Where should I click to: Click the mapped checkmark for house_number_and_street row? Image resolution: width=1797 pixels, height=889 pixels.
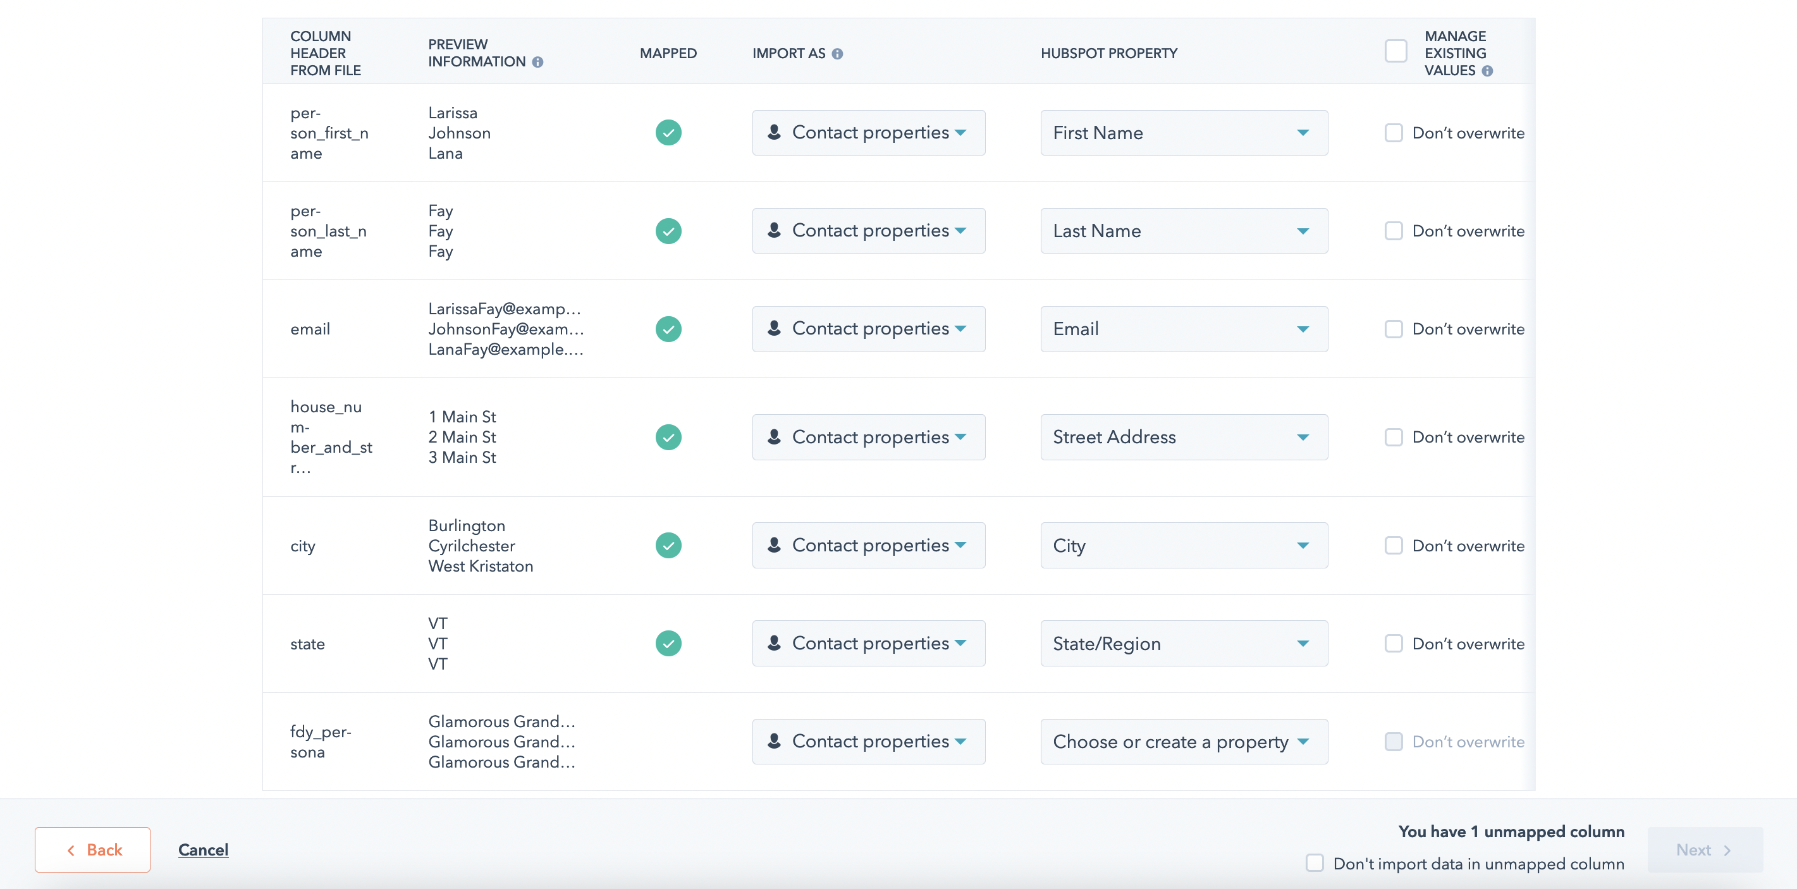(x=668, y=437)
